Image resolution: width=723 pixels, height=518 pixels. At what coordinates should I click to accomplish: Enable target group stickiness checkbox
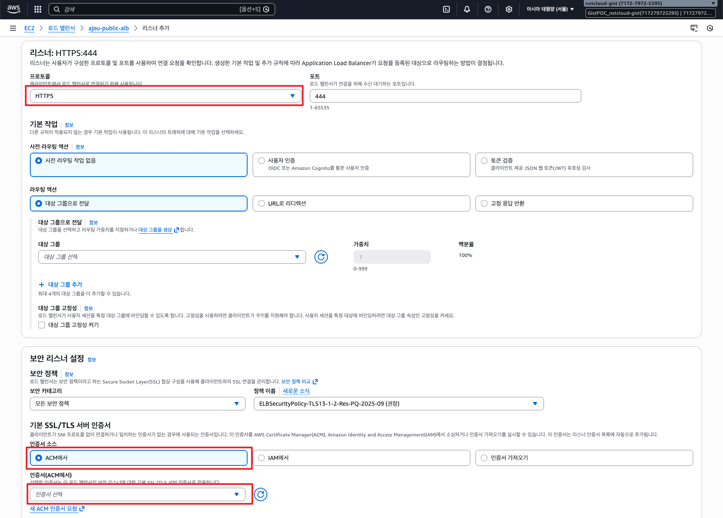42,325
